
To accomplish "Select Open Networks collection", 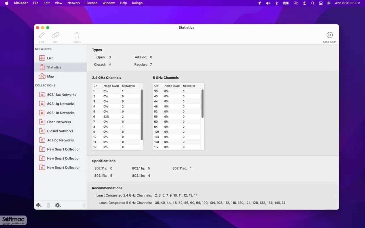I will coord(60,122).
